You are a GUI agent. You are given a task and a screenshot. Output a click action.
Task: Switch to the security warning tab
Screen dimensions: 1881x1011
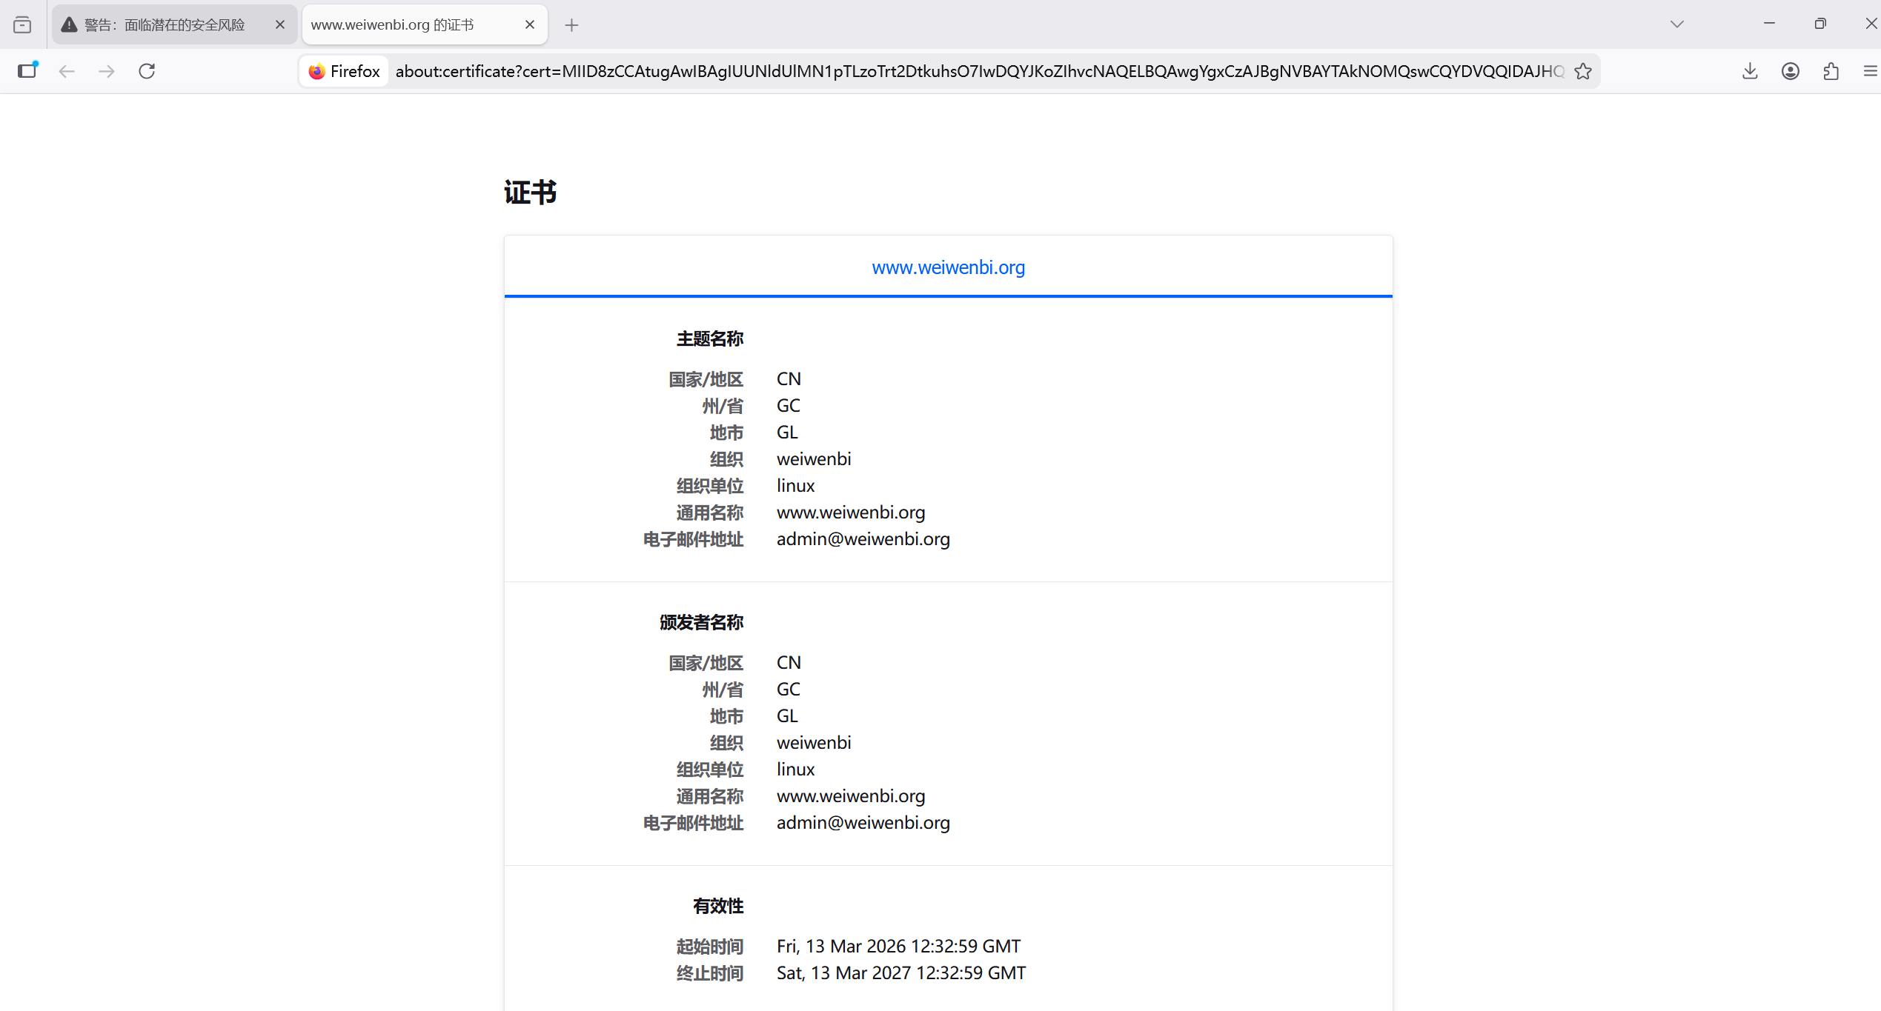(x=165, y=25)
